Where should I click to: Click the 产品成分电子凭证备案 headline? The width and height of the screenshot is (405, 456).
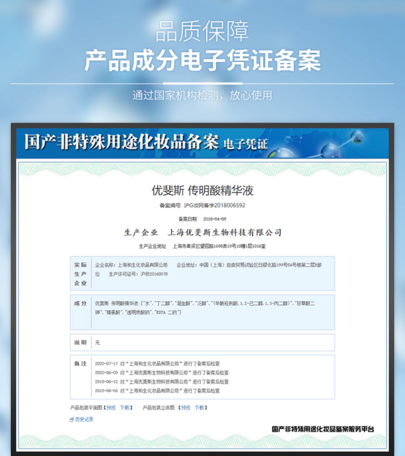202,60
